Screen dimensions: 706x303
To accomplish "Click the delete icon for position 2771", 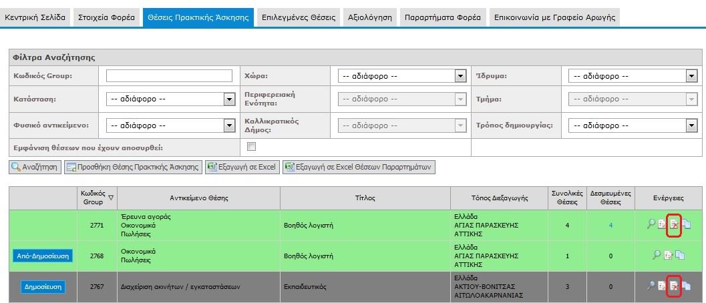I will [673, 225].
